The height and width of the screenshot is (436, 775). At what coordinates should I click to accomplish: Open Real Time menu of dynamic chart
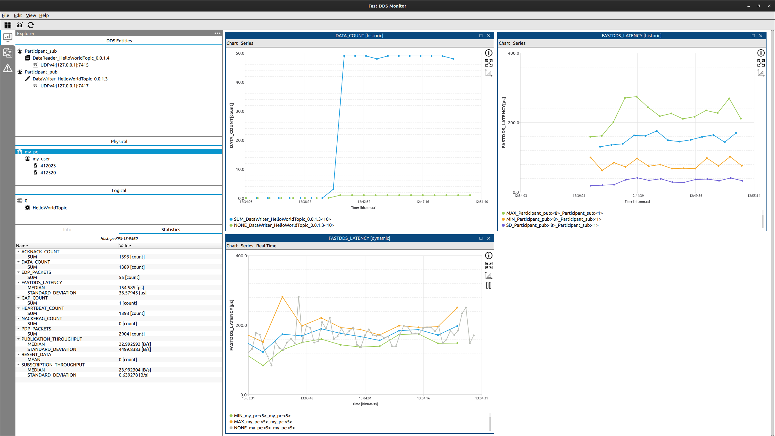point(266,246)
